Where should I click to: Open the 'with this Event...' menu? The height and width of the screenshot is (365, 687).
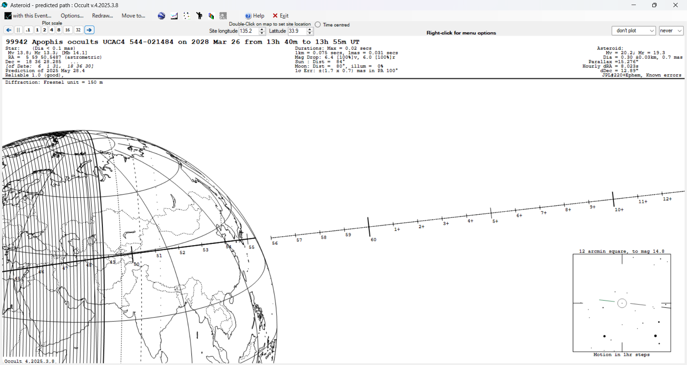28,16
